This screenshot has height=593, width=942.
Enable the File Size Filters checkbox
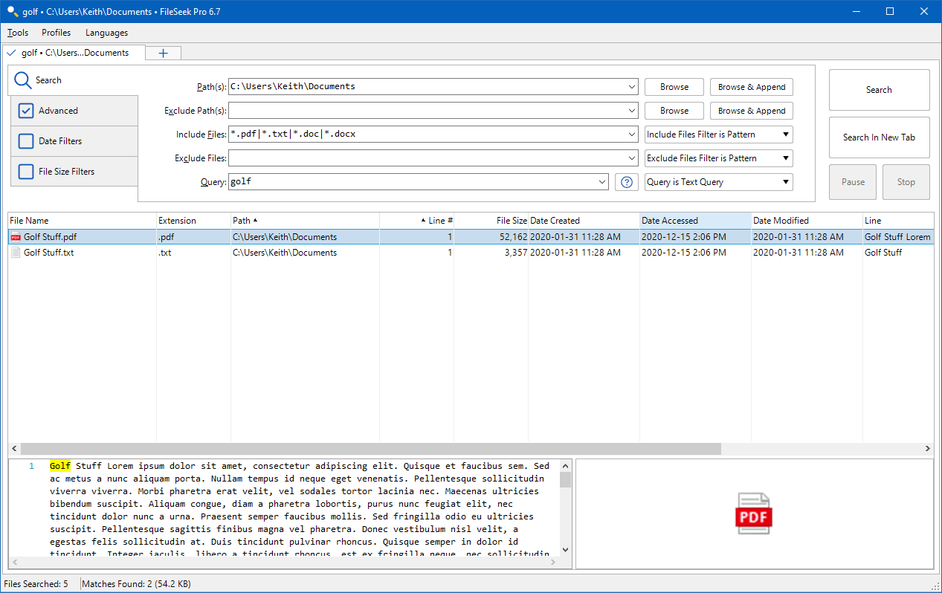[26, 172]
